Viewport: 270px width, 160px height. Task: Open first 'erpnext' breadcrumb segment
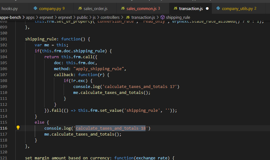(x=46, y=17)
